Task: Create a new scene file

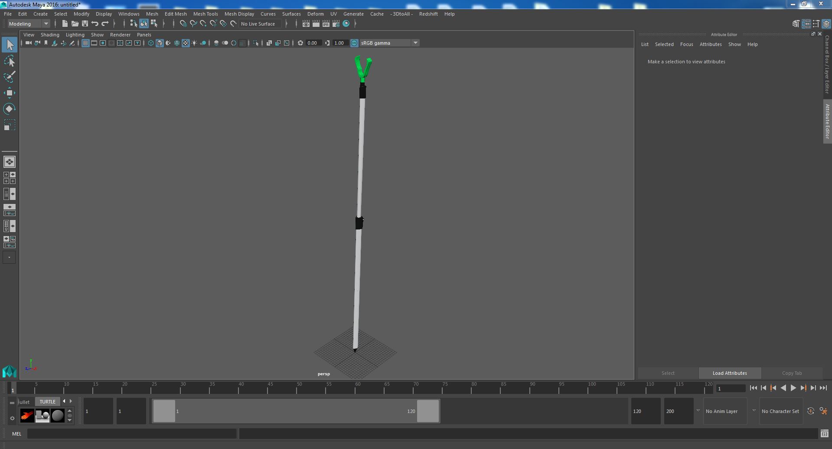Action: pyautogui.click(x=65, y=24)
